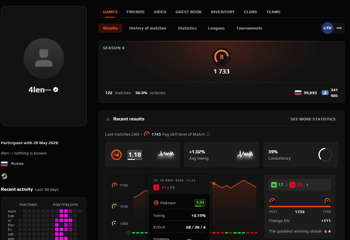Click the green 1.31 rating value badge
The width and height of the screenshot is (350, 240).
200,203
